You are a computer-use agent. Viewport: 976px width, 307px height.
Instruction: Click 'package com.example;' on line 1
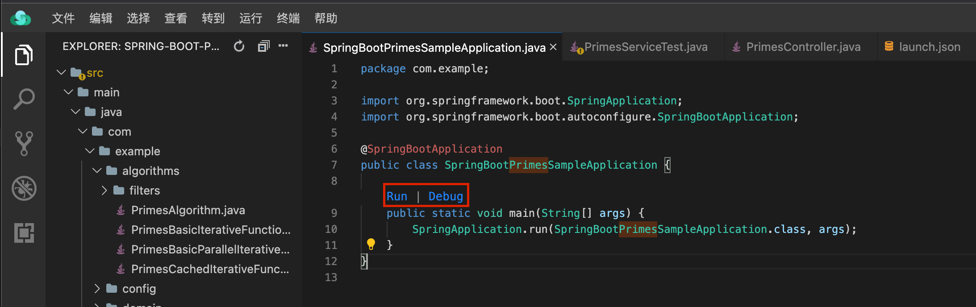[425, 68]
